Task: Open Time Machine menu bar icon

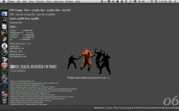Action: tap(139, 1)
